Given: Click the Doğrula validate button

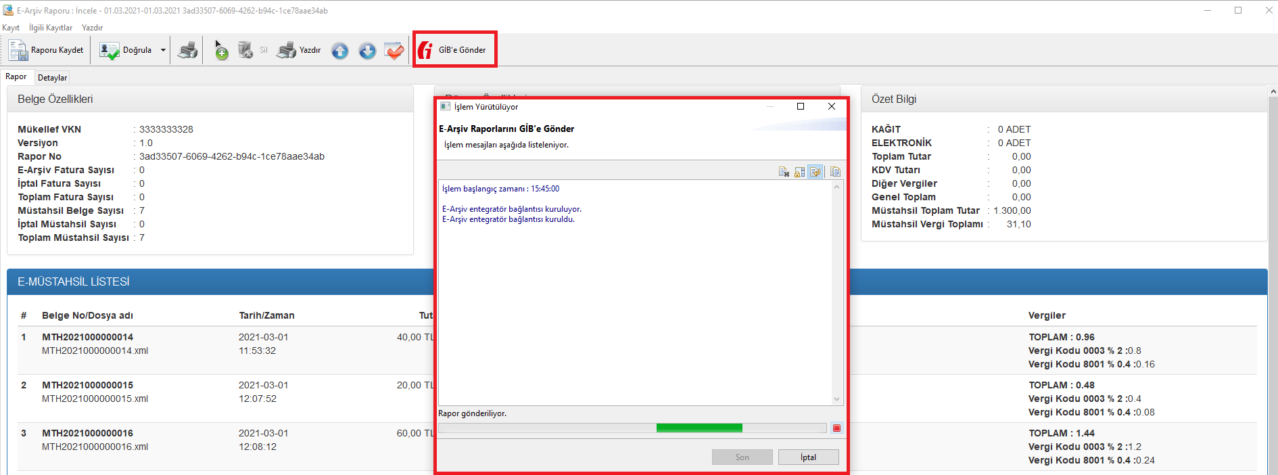Looking at the screenshot, I should (x=126, y=50).
